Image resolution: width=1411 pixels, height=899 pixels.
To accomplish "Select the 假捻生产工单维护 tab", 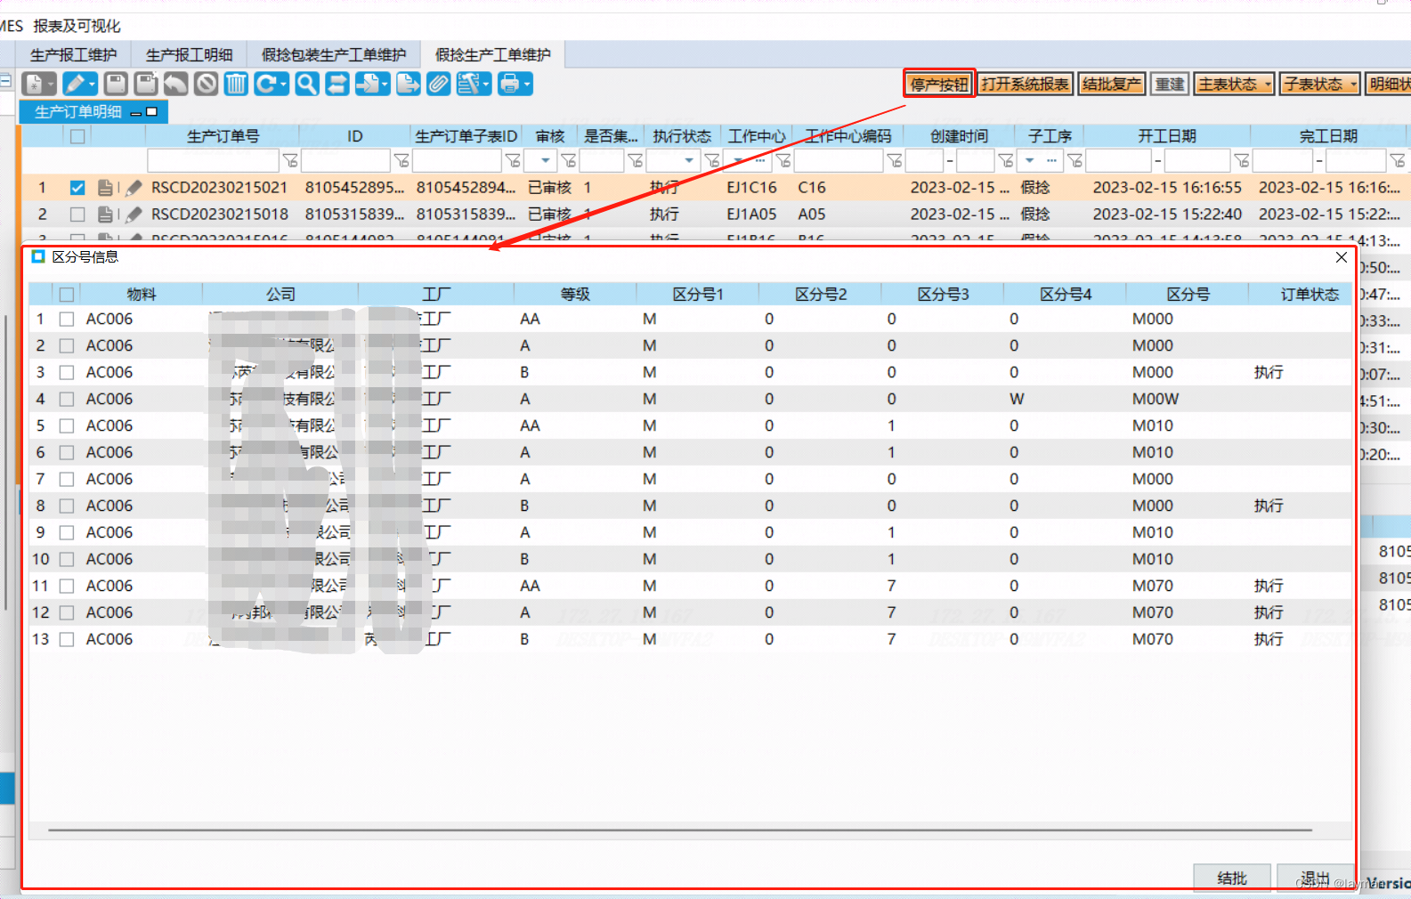I will 493,55.
